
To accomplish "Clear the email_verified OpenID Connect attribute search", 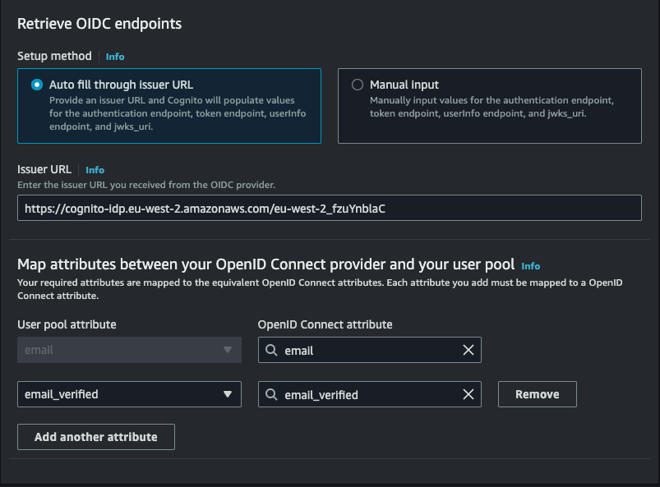I will pyautogui.click(x=468, y=394).
